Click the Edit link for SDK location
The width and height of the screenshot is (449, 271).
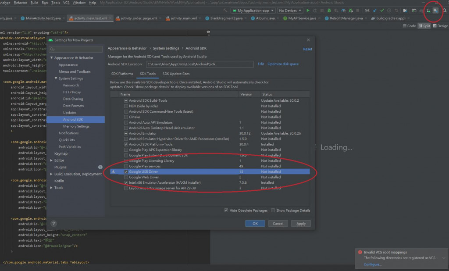(x=260, y=64)
